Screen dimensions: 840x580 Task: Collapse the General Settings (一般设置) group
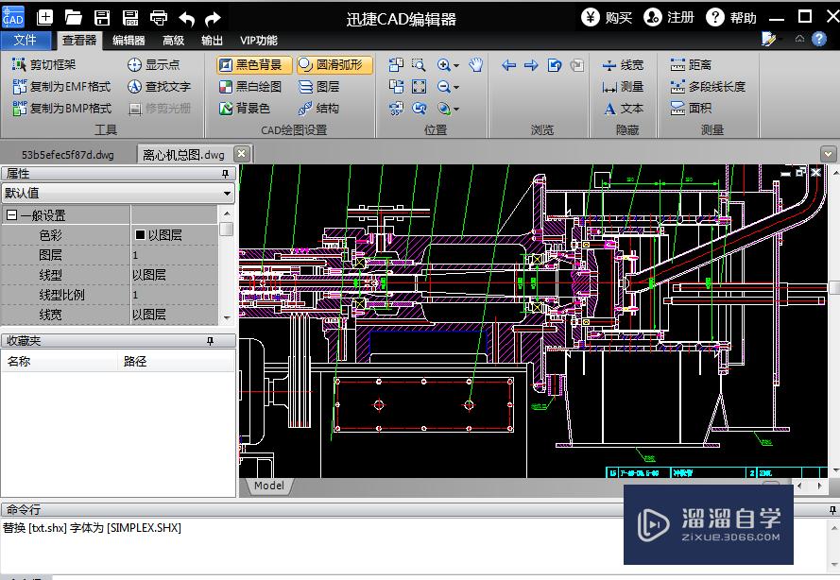(11, 215)
